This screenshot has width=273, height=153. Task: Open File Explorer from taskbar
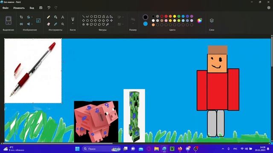pos(157,149)
